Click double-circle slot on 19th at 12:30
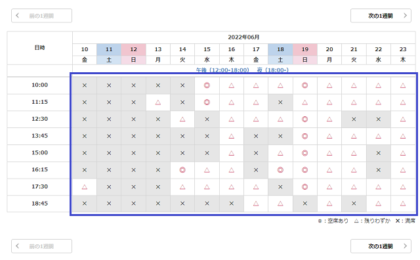420x260 pixels. coord(304,119)
